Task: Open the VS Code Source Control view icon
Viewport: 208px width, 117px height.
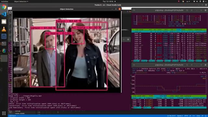Action: tap(10, 23)
